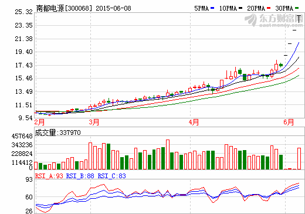This screenshot has width=305, height=214.
Task: Click the 343236 volume axis label
Action: 22,145
